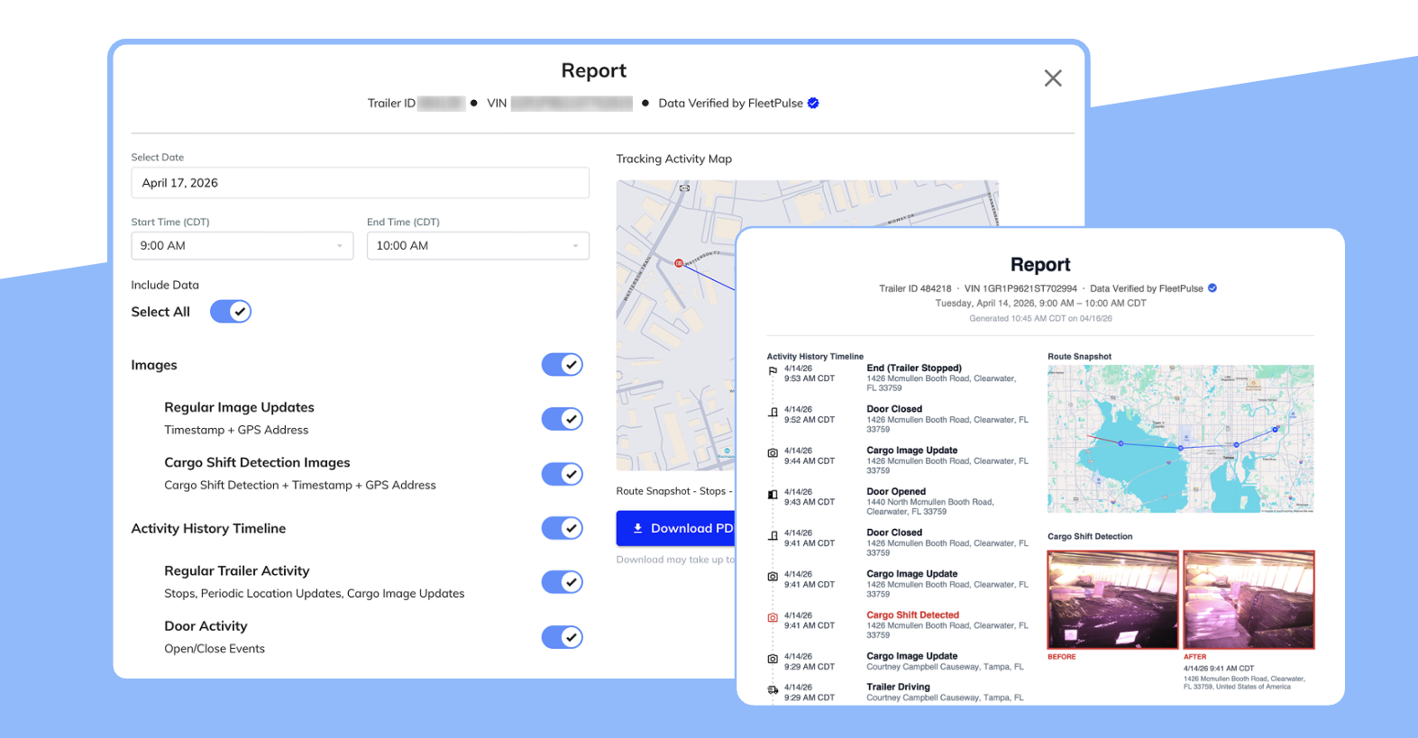Click the door icon for the 9:43 AM Door Opened event

tap(773, 495)
